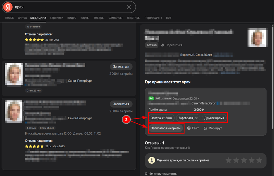Open the doctor's photo in right panel
The height and width of the screenshot is (176, 274).
(257, 37)
